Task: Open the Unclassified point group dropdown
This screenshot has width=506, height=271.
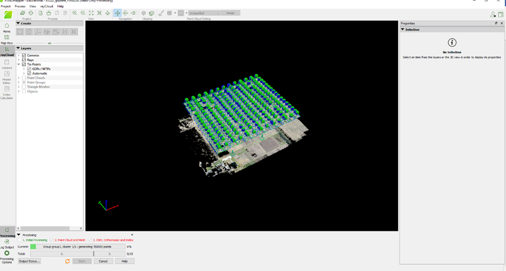Action: coord(204,13)
